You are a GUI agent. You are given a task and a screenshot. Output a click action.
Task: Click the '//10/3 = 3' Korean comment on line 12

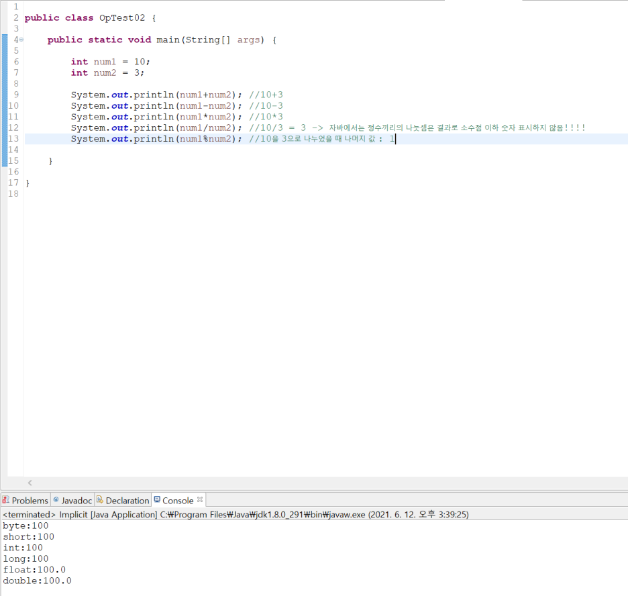tap(417, 128)
